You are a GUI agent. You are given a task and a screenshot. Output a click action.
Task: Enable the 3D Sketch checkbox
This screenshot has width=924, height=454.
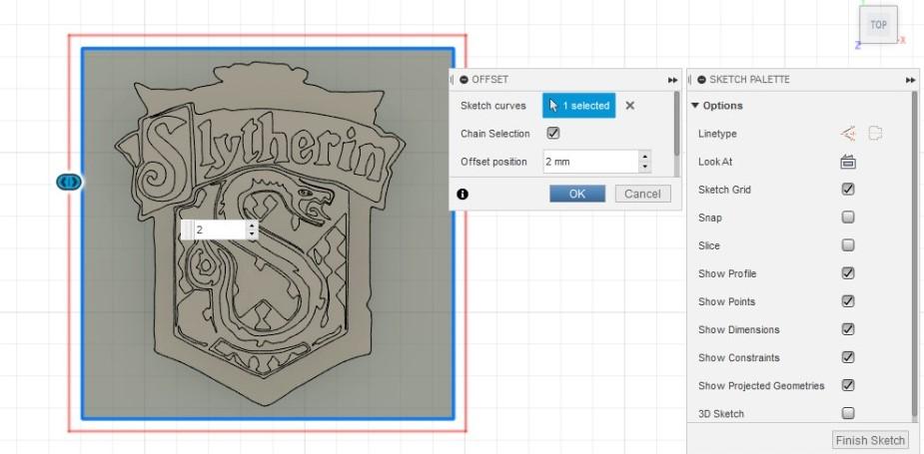click(x=848, y=413)
